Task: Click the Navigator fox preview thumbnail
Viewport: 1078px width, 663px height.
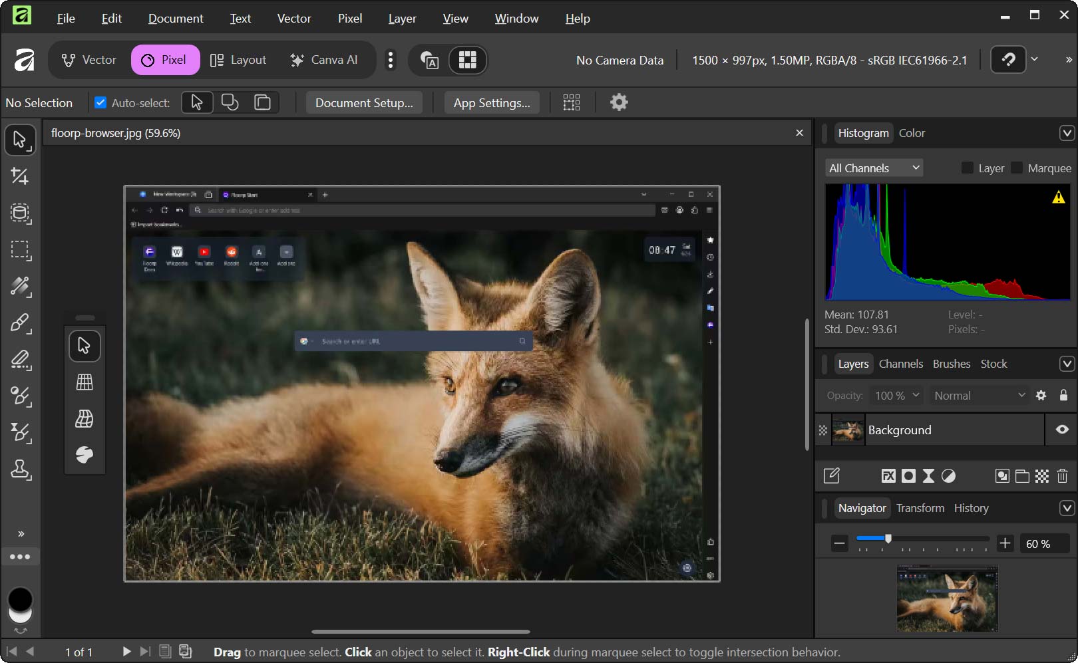Action: click(x=947, y=598)
